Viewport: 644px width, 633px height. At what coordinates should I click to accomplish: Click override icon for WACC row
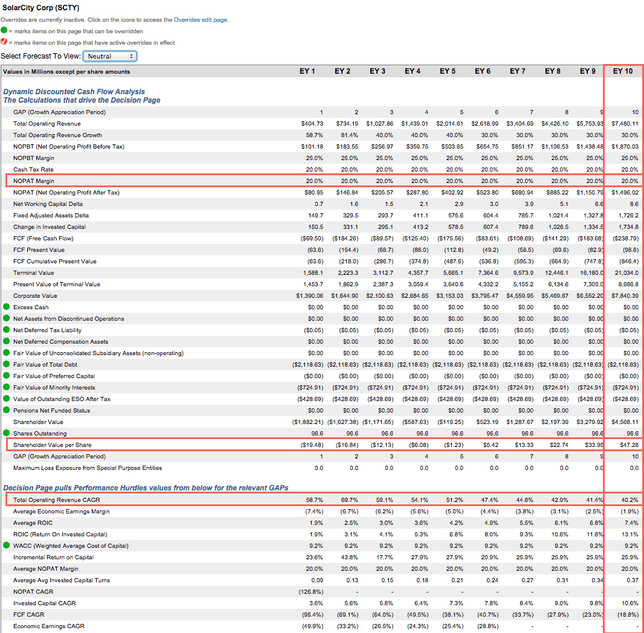(x=6, y=545)
